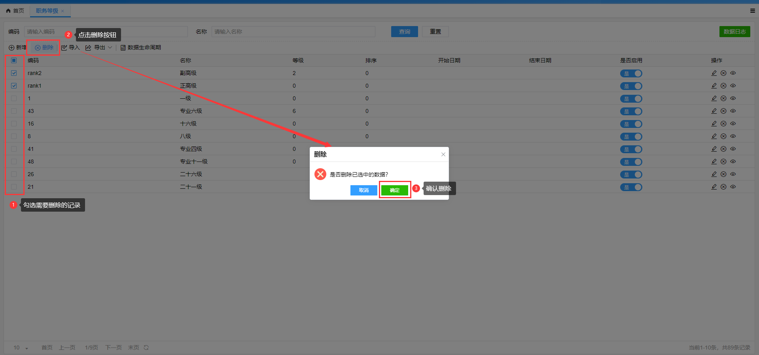Toggle 是否启用 switch for 一级
The width and height of the screenshot is (759, 355).
631,99
